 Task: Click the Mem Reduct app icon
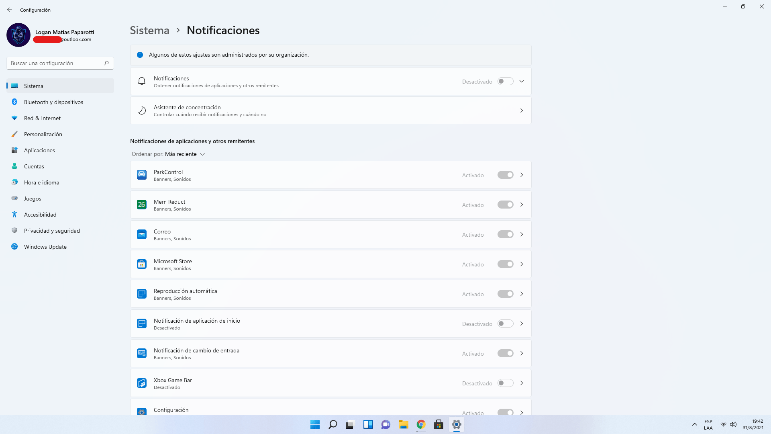[142, 205]
